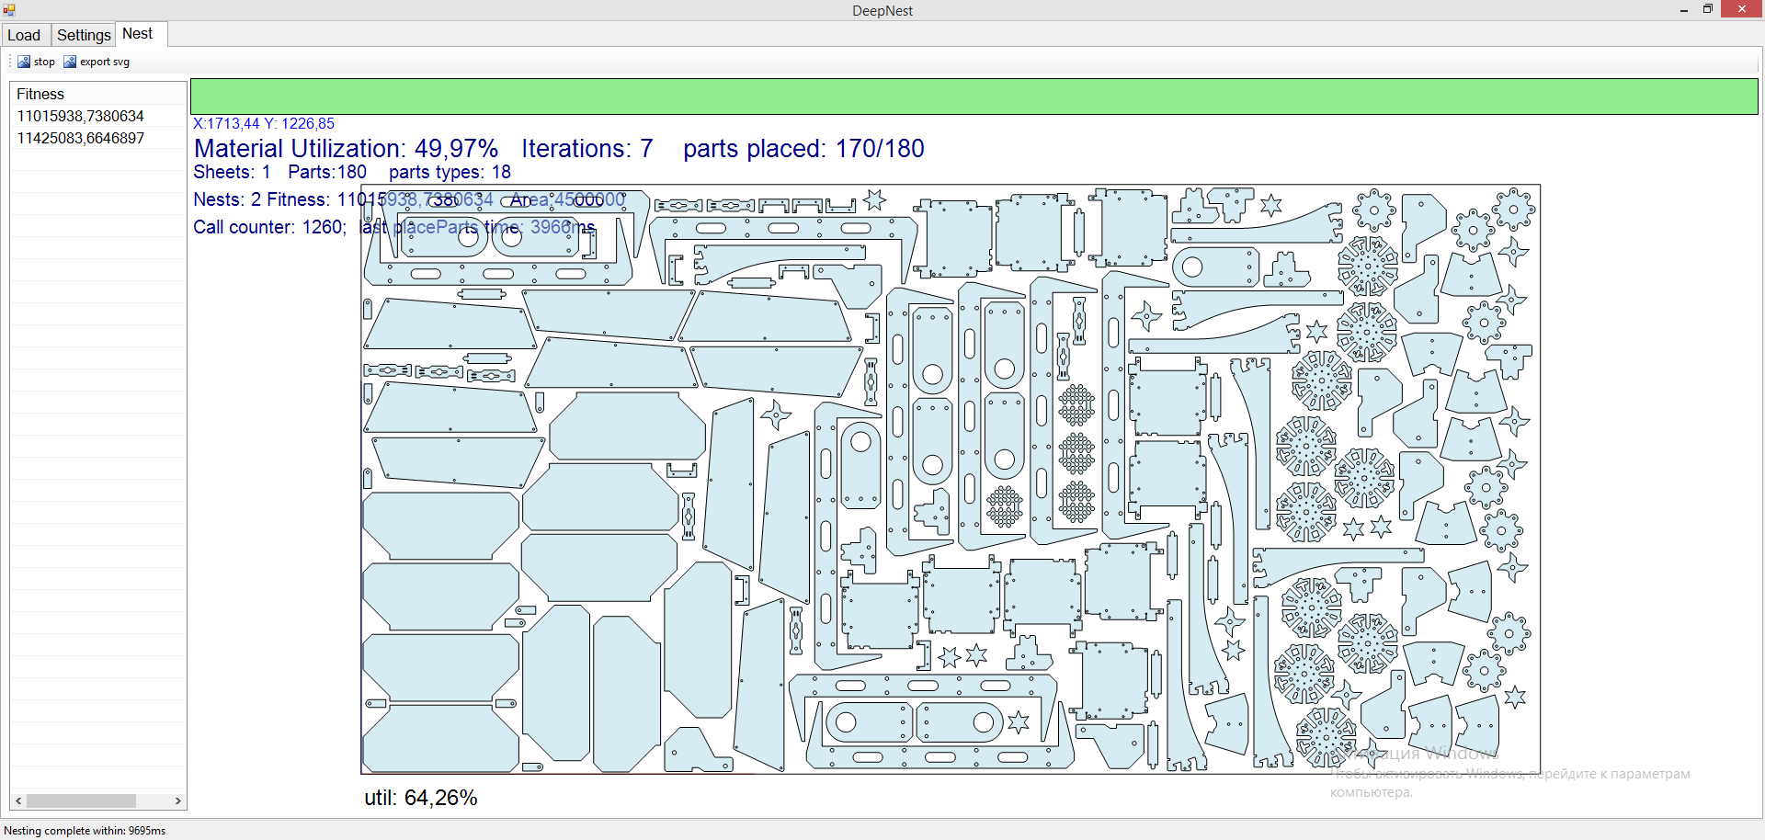
Task: Click the fitness list's right scroll arrow
Action: [177, 800]
